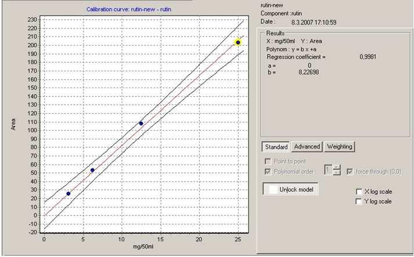Click the chart title Calibration curve: rutin-new - rutin
Viewport: 414px width, 257px height.
point(129,9)
